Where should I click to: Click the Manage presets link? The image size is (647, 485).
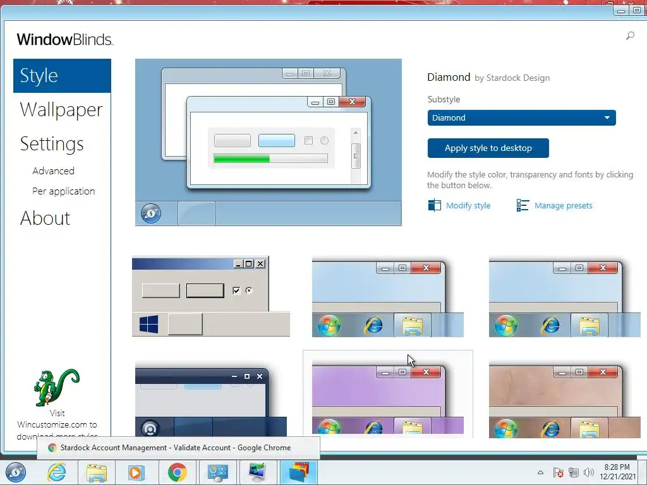pyautogui.click(x=563, y=205)
